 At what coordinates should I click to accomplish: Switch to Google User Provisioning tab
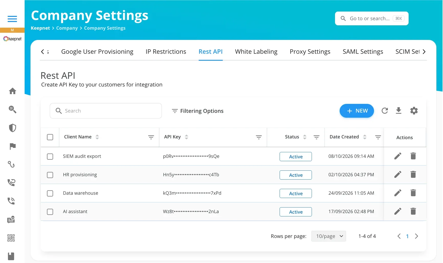[x=97, y=52]
